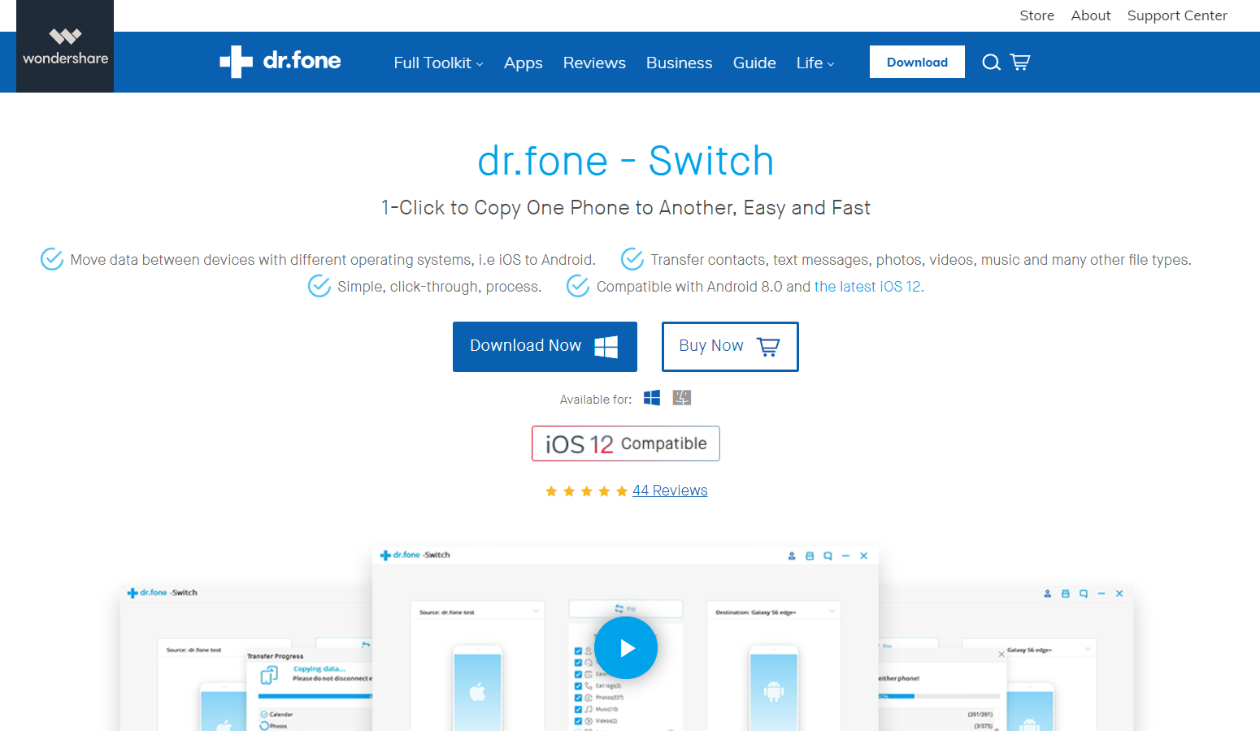Toggle the Calendar checkbox in the center window
Screen dimensions: 1260x731
pos(578,674)
